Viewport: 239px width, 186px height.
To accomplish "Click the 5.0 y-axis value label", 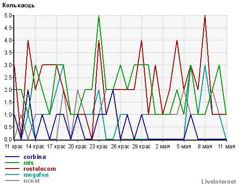I will point(8,16).
